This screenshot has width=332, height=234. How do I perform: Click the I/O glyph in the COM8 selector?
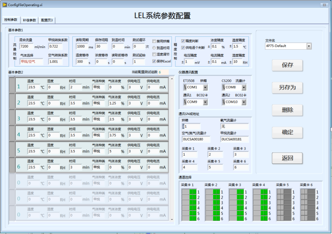[x=224, y=87]
